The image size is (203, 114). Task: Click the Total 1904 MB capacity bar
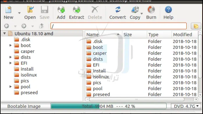[x=108, y=106]
